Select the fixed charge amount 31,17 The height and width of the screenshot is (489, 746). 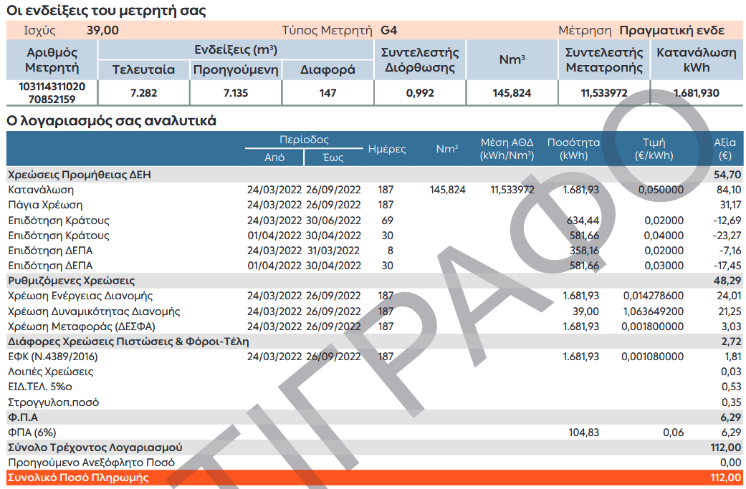(x=731, y=205)
